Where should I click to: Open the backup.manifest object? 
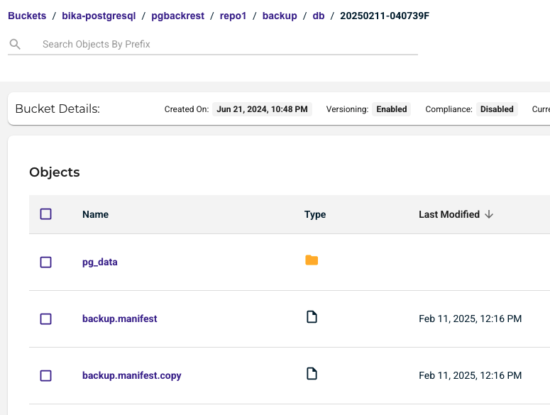coord(120,319)
